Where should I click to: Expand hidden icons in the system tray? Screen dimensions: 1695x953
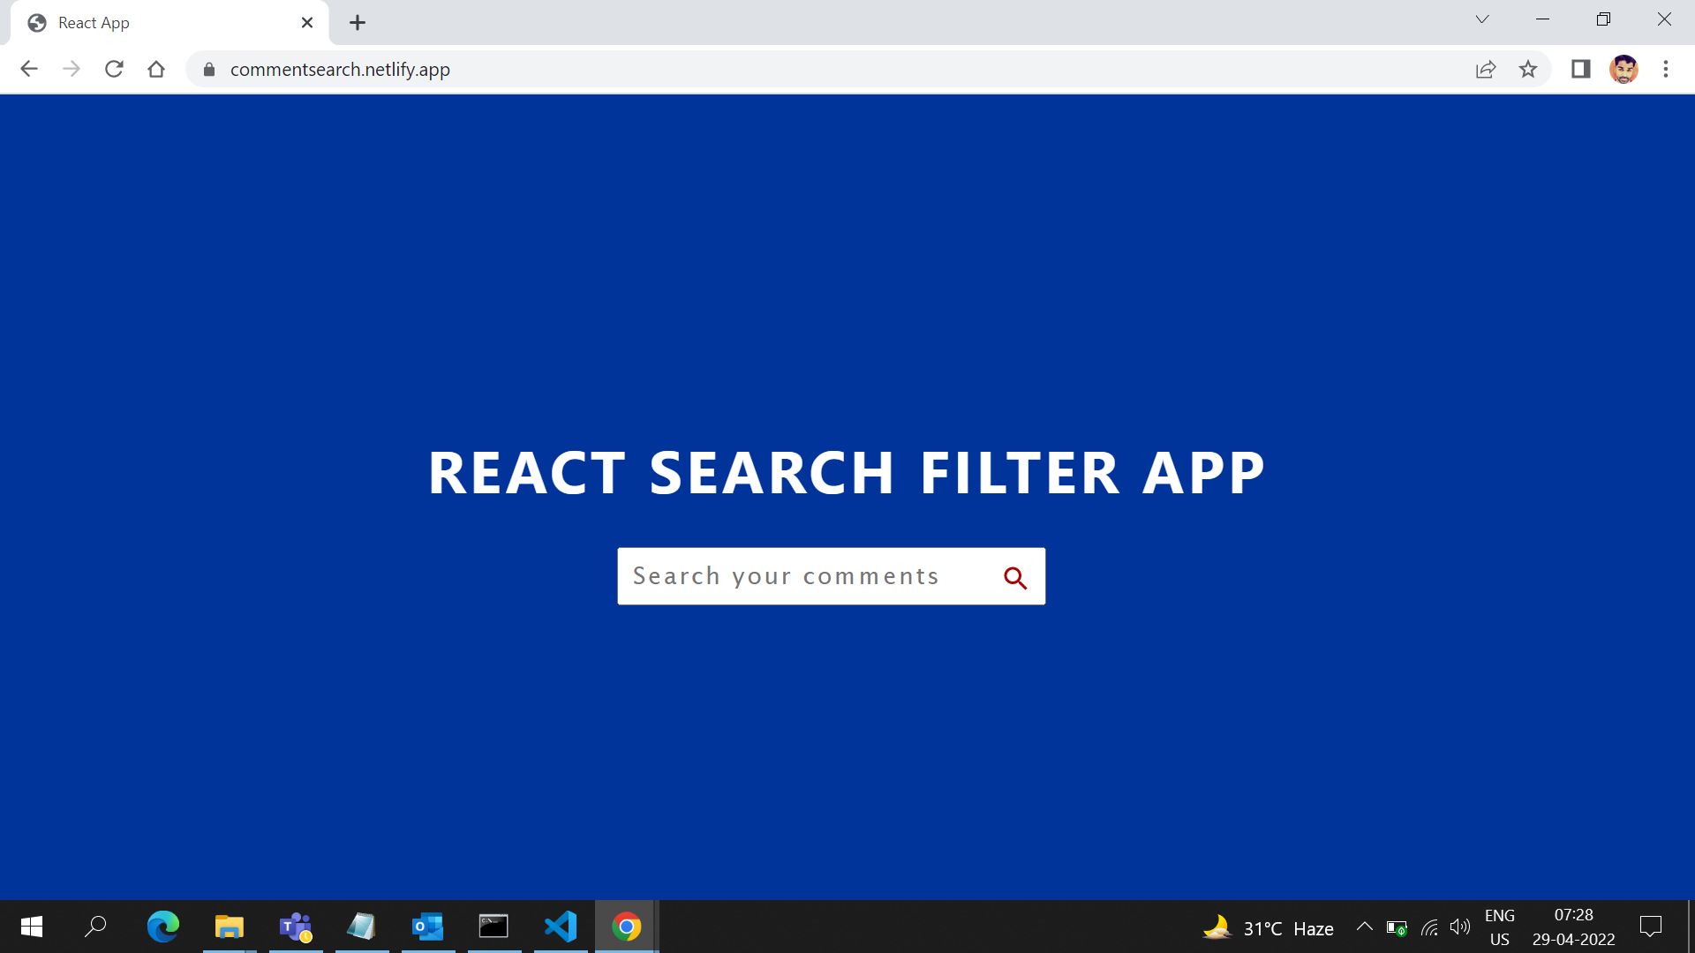click(1365, 927)
